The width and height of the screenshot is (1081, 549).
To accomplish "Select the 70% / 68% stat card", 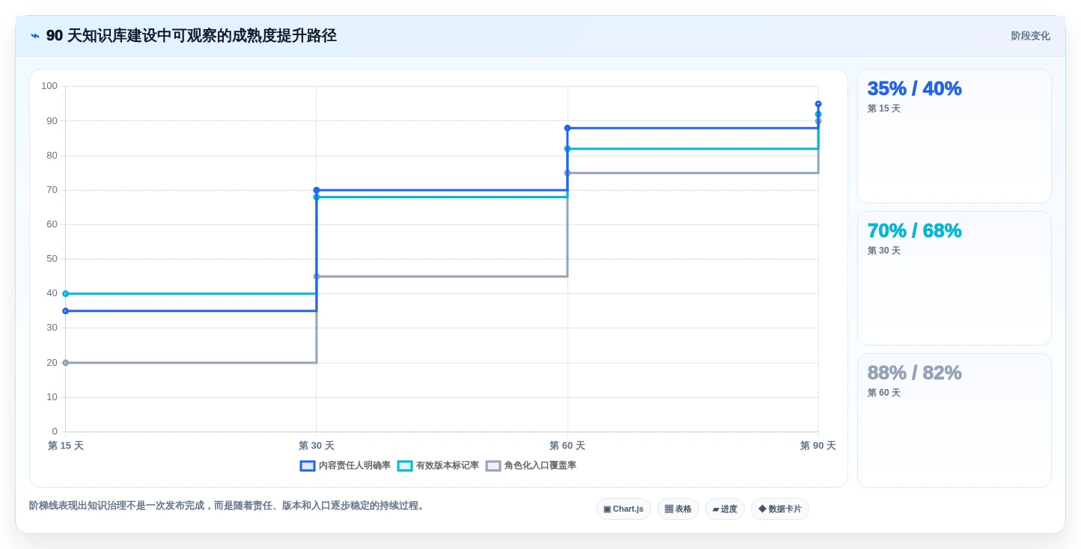I will pos(954,278).
